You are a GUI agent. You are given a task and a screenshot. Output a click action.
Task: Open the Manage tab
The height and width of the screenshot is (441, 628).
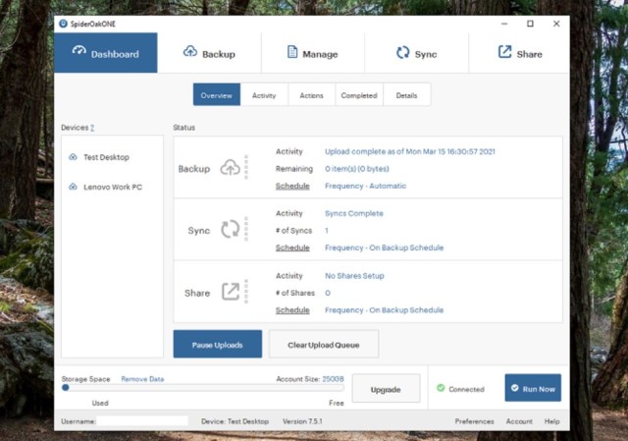[313, 53]
